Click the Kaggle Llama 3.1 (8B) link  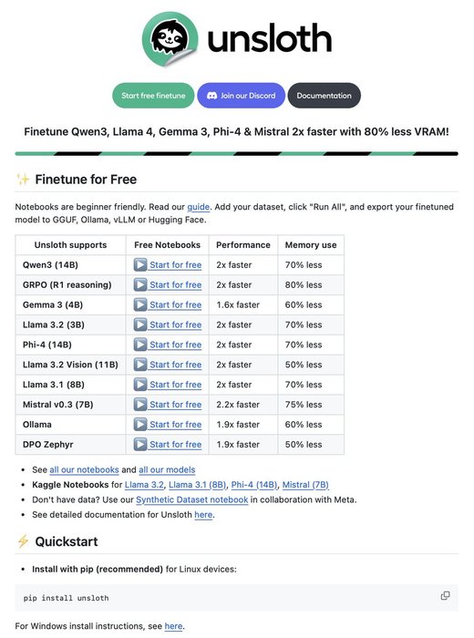197,485
